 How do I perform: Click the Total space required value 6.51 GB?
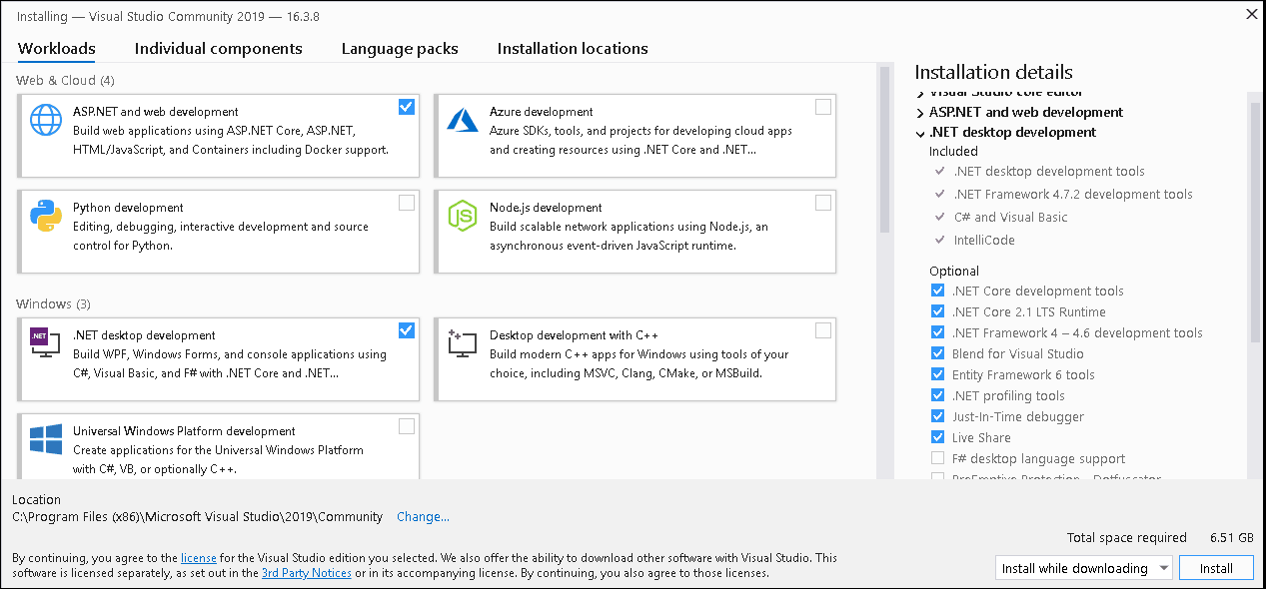(x=1231, y=537)
